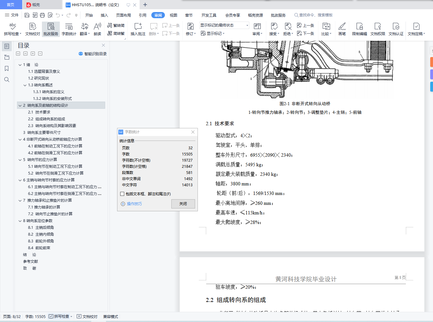
Task: Click 插入批注 to add a comment
Action: point(138,29)
